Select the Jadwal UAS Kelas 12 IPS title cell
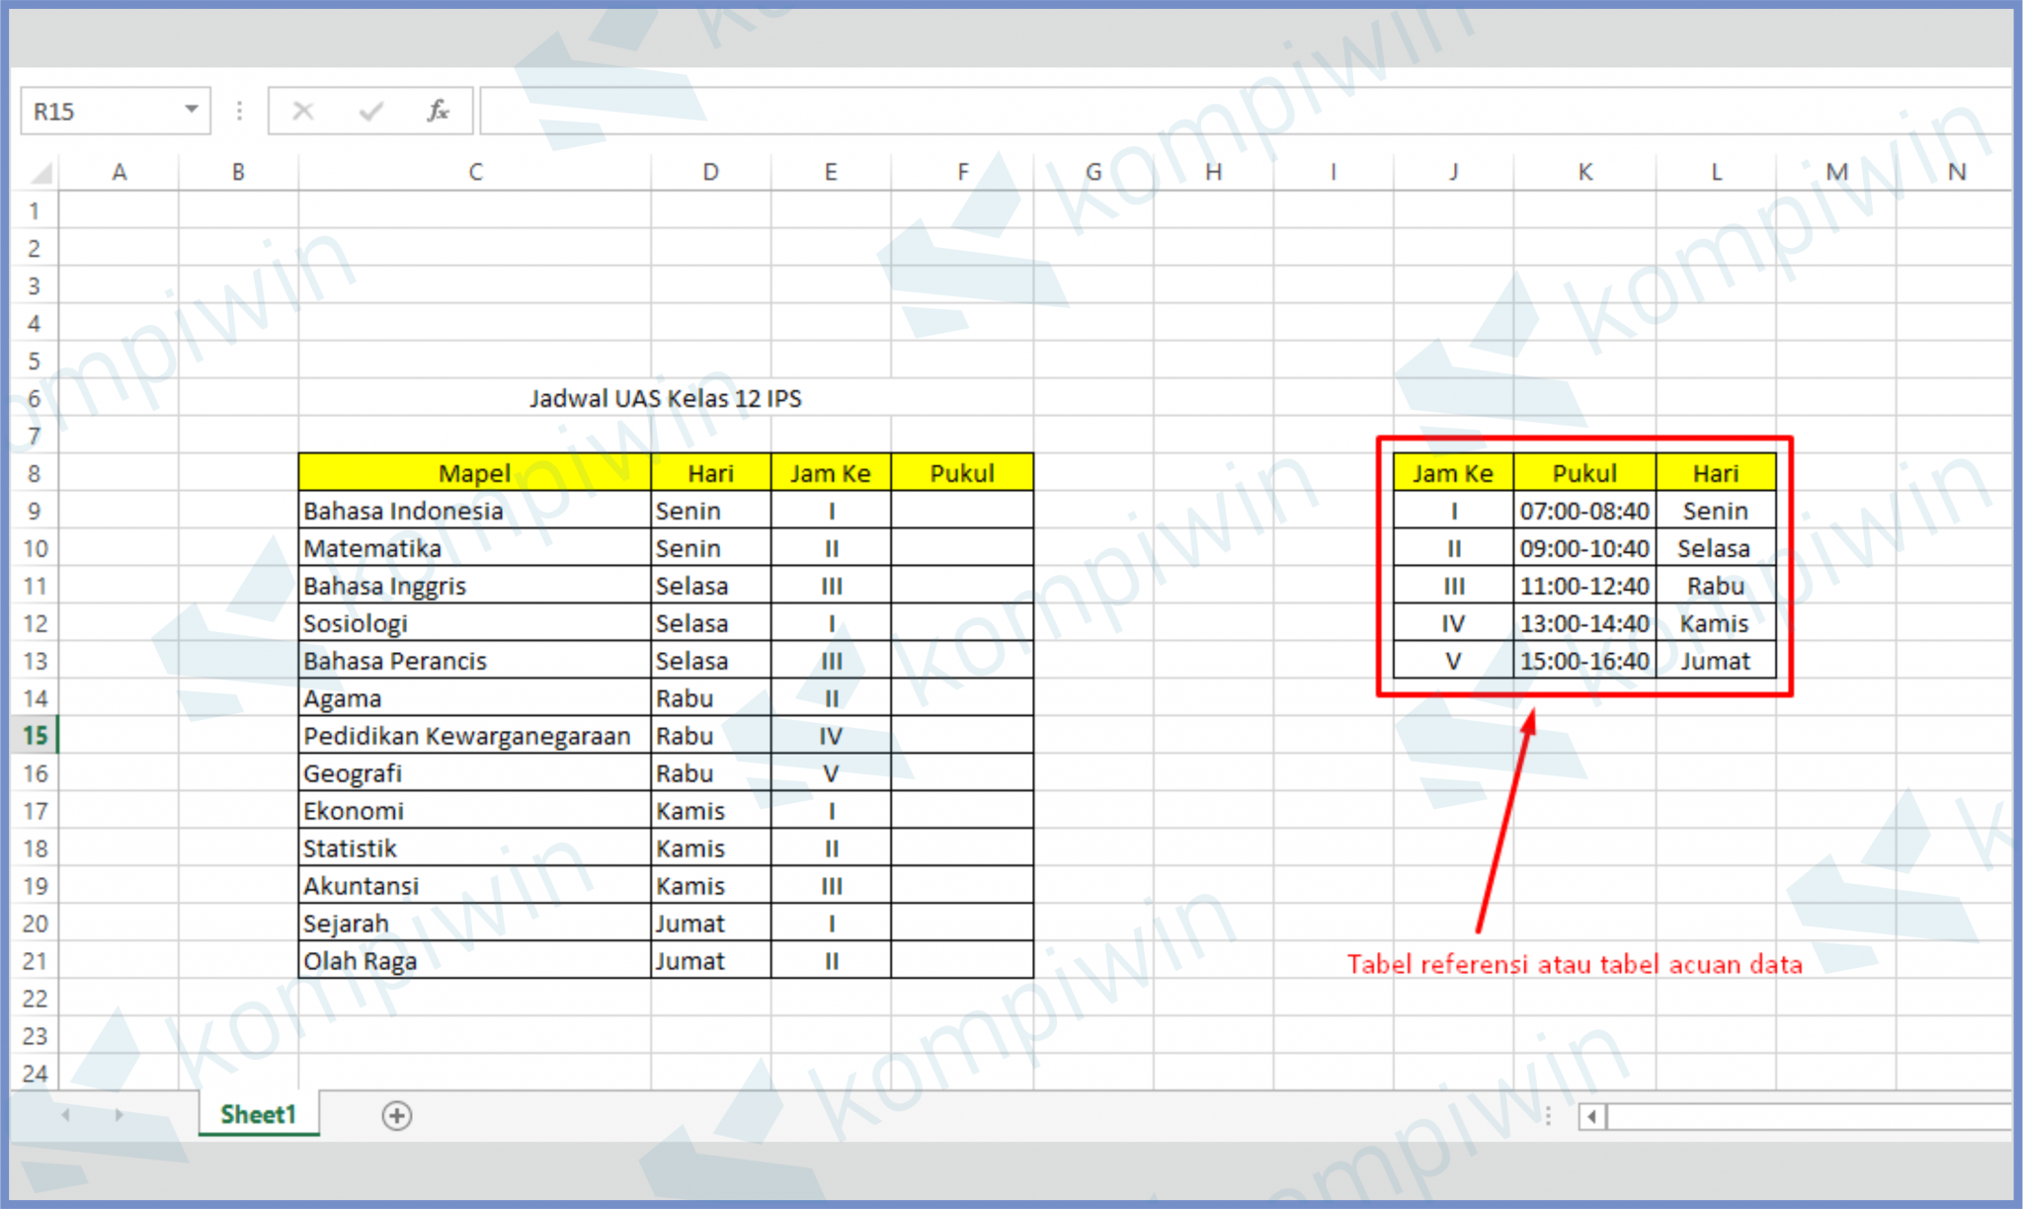This screenshot has height=1209, width=2023. tap(667, 398)
